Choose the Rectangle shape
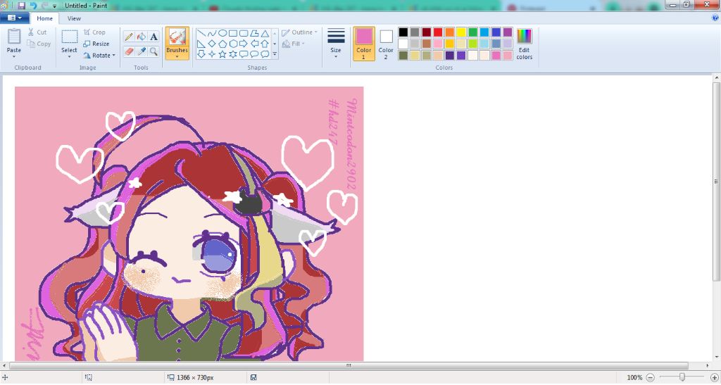This screenshot has height=385, width=721. (x=232, y=34)
